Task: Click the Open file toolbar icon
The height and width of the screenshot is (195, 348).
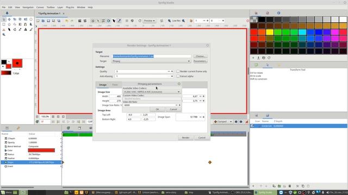Action: (x=43, y=21)
